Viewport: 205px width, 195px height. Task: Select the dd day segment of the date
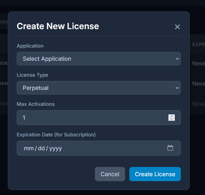click(41, 148)
